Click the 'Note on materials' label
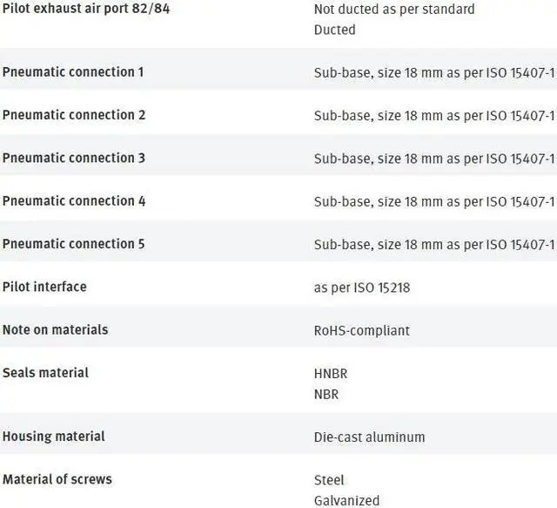Viewport: 557px width, 508px height. click(55, 329)
